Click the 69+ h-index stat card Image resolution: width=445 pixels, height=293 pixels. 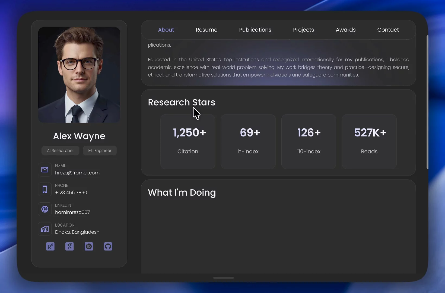(x=248, y=142)
